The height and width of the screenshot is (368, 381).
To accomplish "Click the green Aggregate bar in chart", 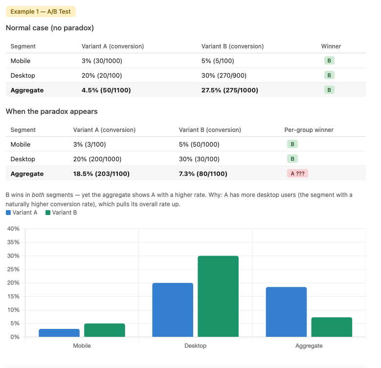I will (332, 327).
